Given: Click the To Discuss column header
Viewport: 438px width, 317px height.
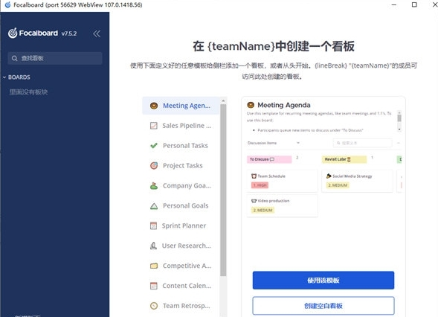Looking at the screenshot, I should tap(269, 159).
